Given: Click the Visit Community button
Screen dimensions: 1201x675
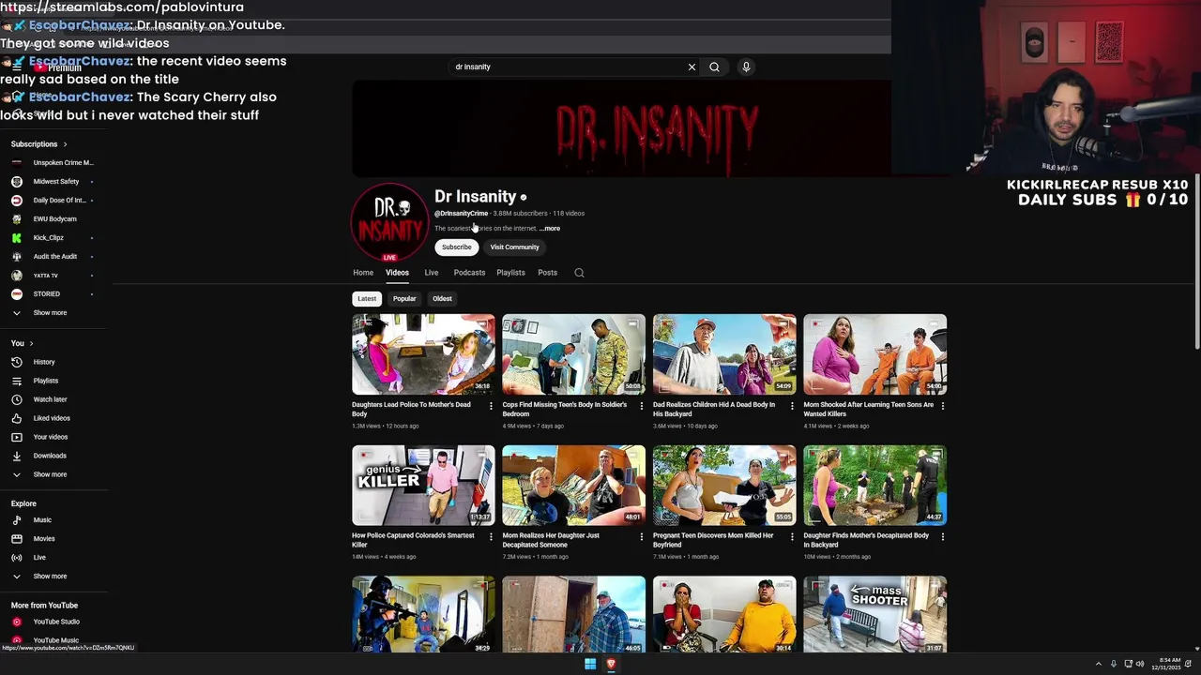Looking at the screenshot, I should (514, 247).
